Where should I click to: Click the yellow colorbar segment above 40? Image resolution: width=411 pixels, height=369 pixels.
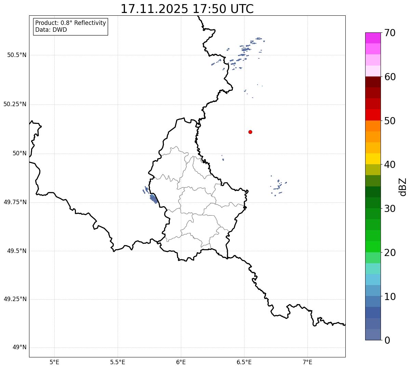click(373, 159)
